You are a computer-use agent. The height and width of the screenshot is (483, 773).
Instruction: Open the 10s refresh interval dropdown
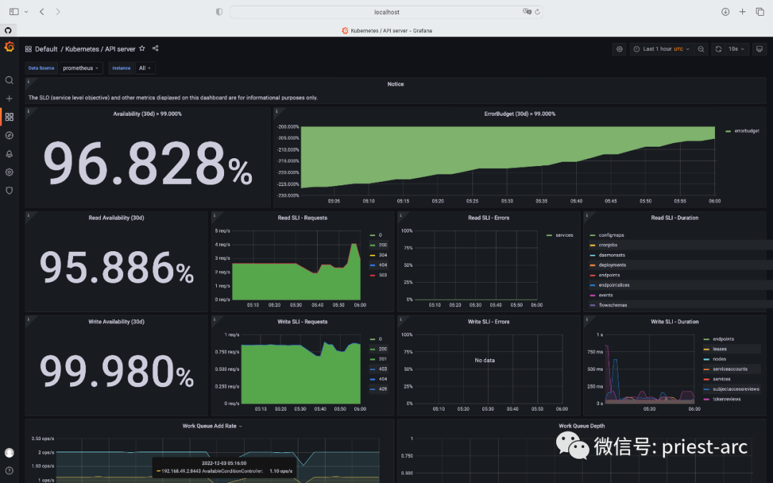pyautogui.click(x=736, y=49)
